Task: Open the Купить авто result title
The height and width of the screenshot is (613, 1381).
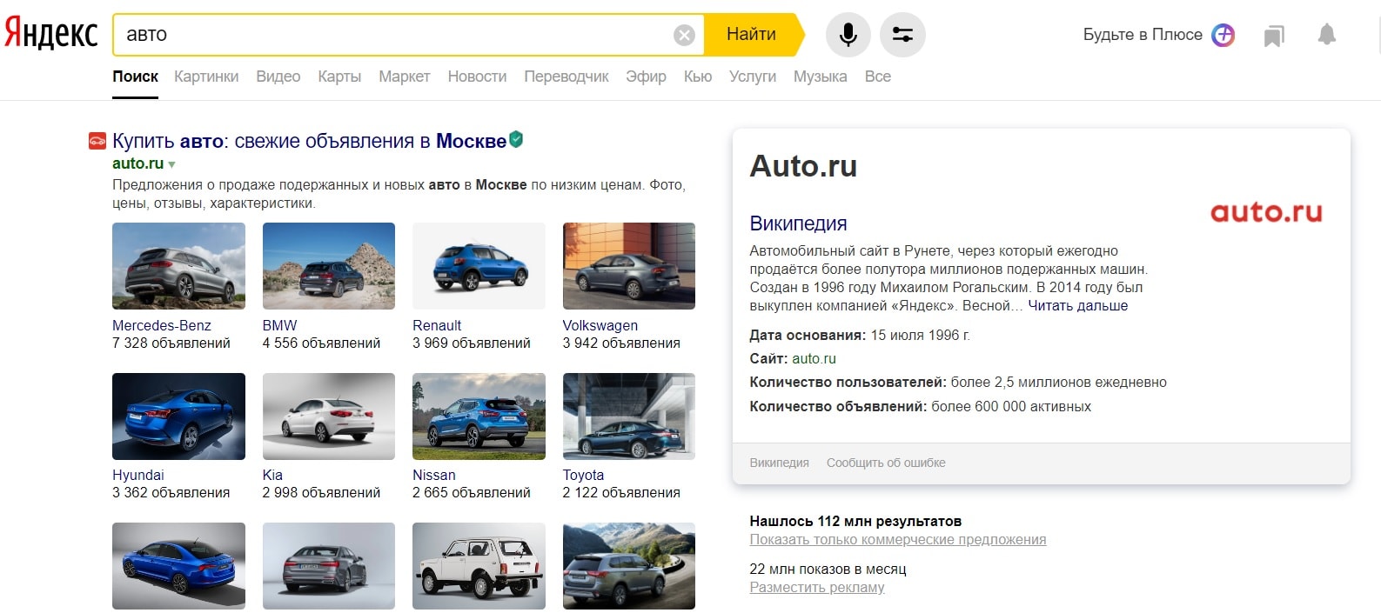Action: coord(309,141)
